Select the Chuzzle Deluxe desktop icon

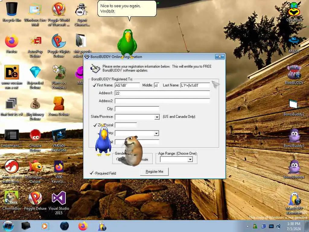[35, 140]
